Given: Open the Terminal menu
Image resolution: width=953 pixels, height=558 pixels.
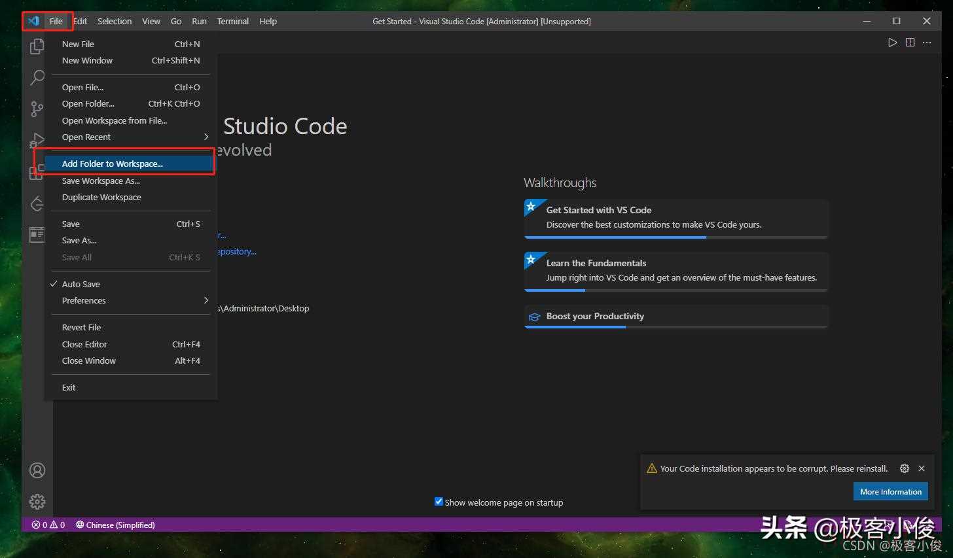Looking at the screenshot, I should click(x=233, y=21).
